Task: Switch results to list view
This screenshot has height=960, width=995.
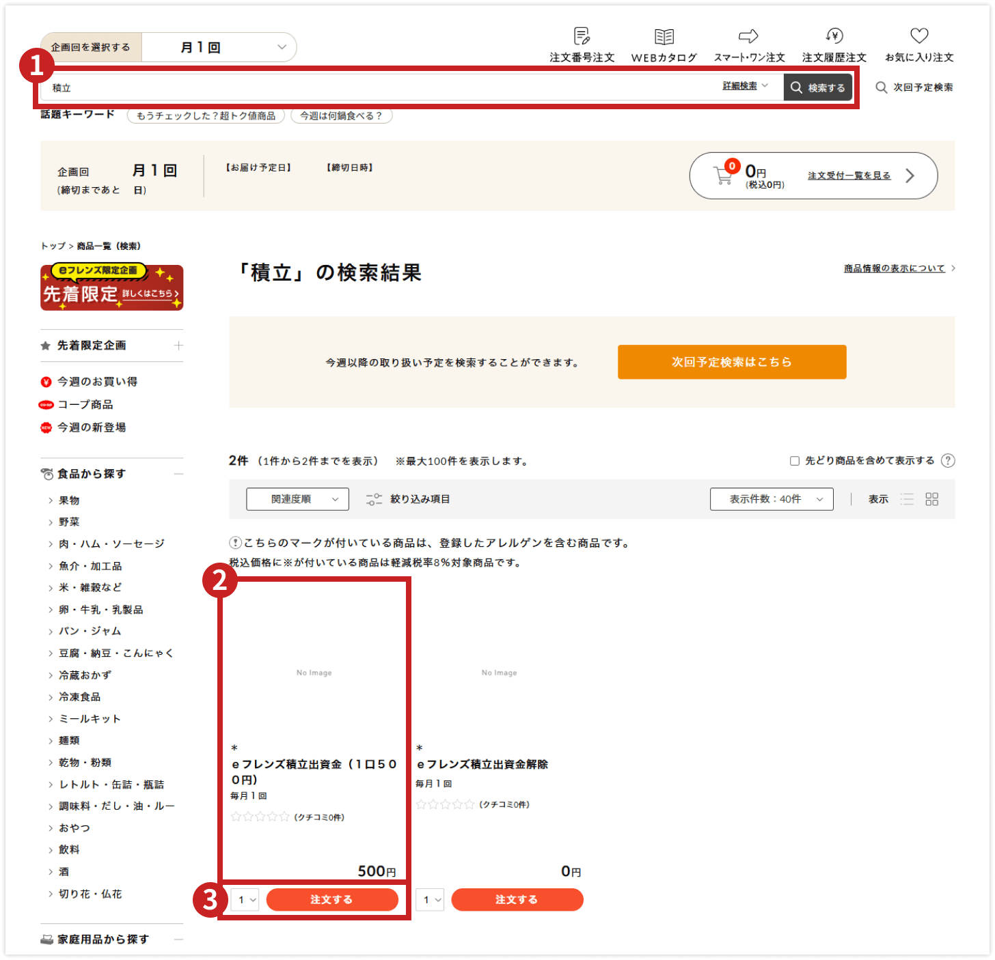Action: [x=908, y=499]
